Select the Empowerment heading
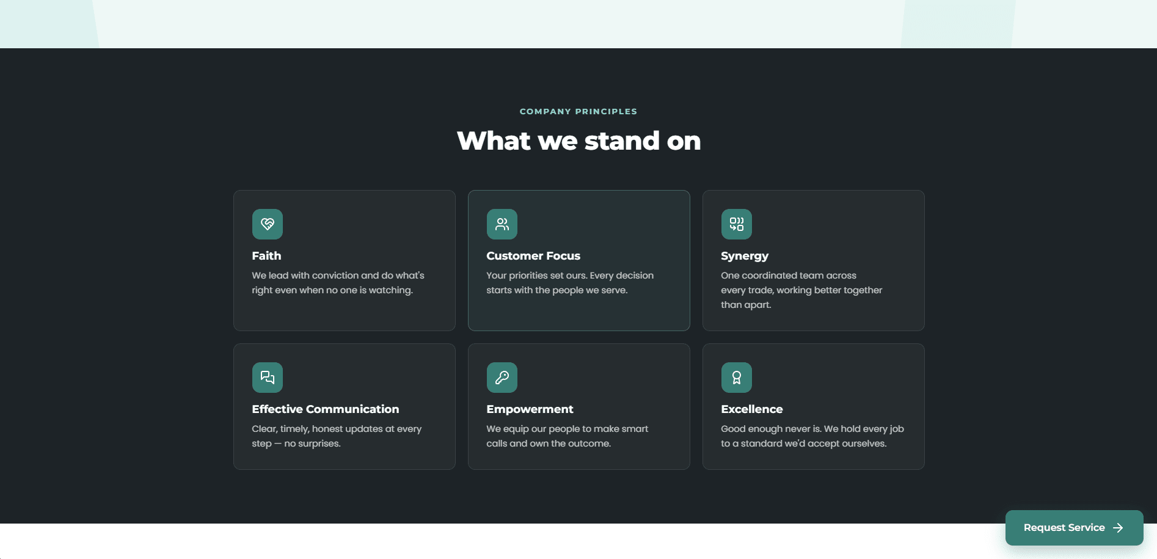1157x559 pixels. [530, 409]
